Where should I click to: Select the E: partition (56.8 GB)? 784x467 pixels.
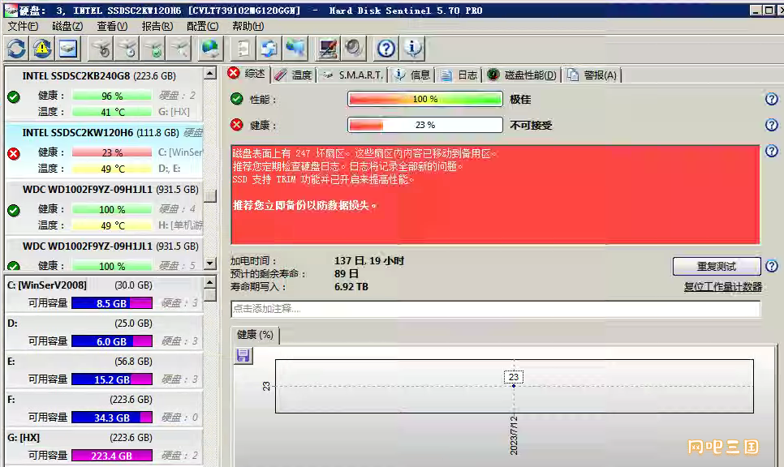[x=104, y=370]
